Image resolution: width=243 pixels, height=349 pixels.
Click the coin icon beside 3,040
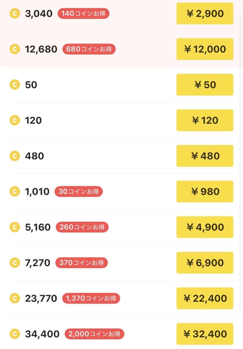(15, 14)
